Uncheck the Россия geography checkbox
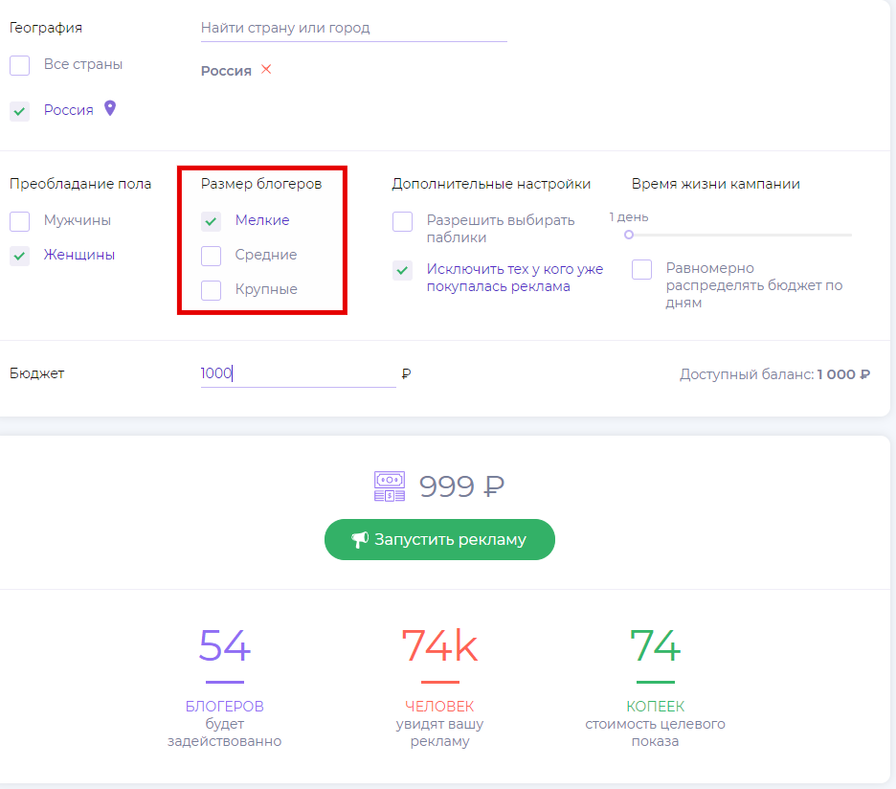This screenshot has height=789, width=896. tap(20, 111)
